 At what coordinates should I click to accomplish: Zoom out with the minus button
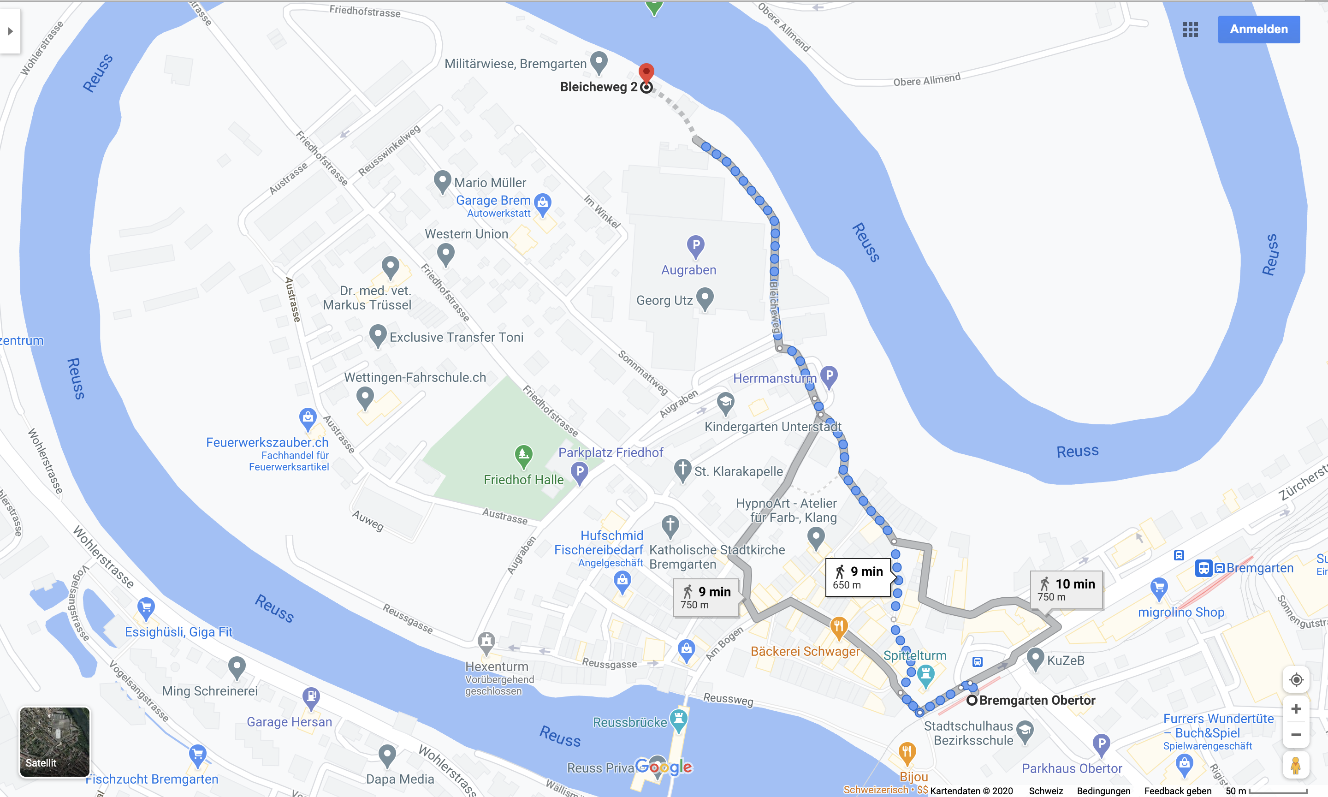1296,735
